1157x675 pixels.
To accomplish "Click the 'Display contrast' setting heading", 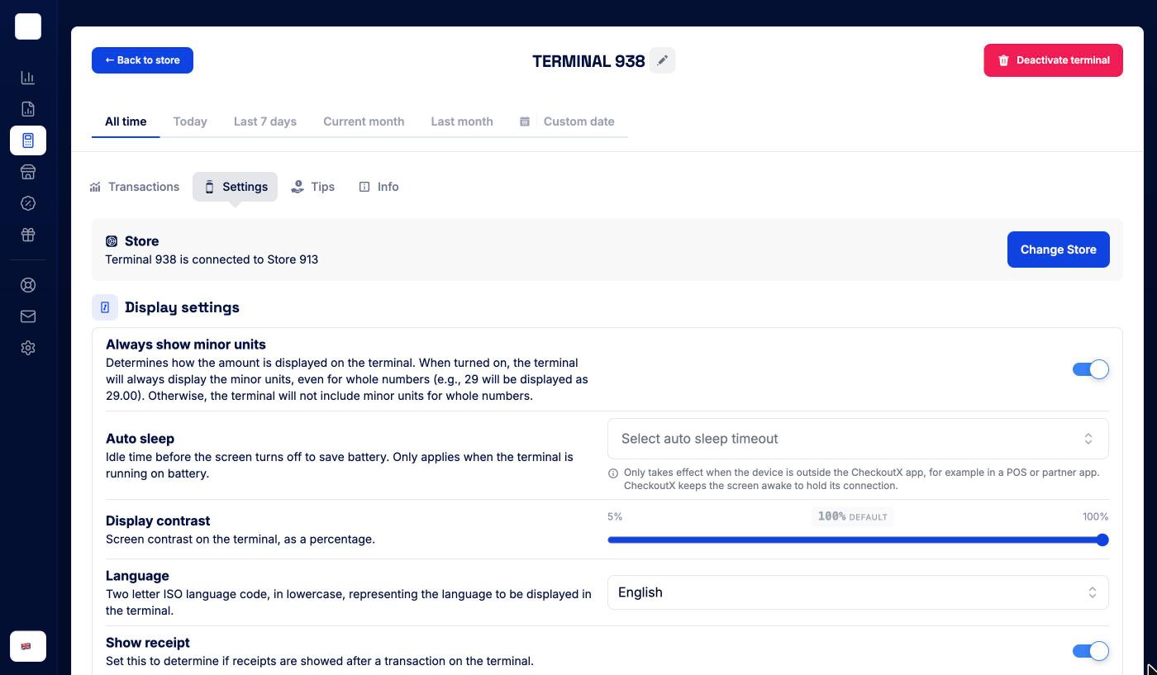I will [x=158, y=521].
